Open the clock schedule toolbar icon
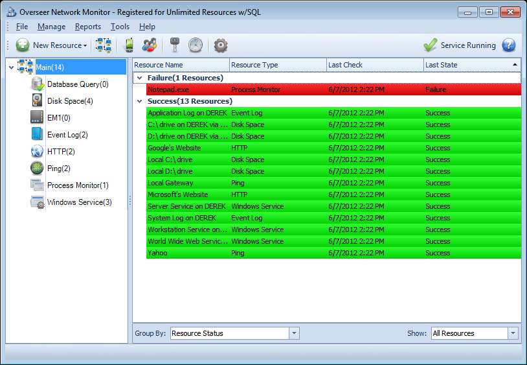Screen dimensions: 527x365 coord(196,45)
